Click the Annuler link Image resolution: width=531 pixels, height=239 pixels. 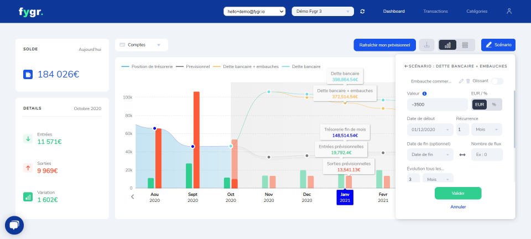458,207
